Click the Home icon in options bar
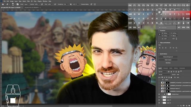The height and width of the screenshot is (107, 191). click(x=3, y=4)
